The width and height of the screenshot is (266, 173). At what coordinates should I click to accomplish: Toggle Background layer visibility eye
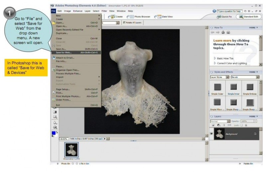click(211, 134)
